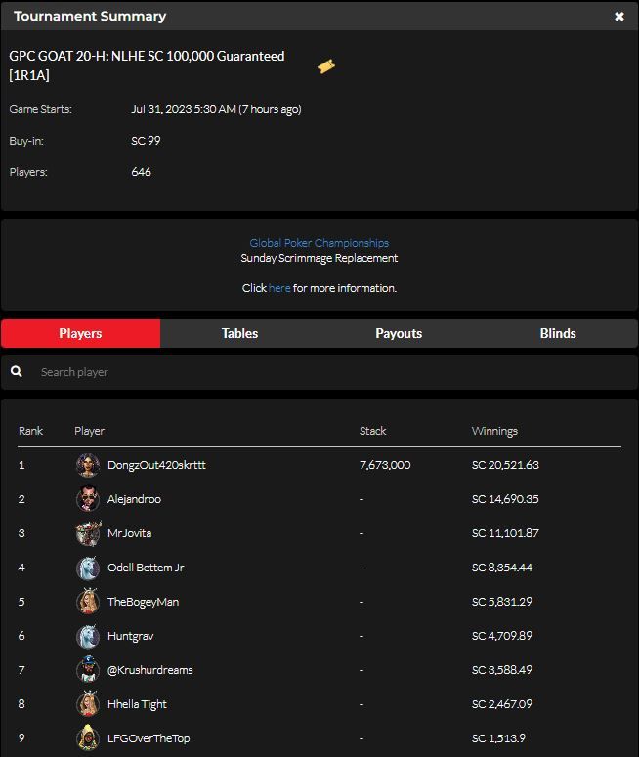Screen dimensions: 639x757
Task: Switch to the Tables tab
Action: (239, 333)
